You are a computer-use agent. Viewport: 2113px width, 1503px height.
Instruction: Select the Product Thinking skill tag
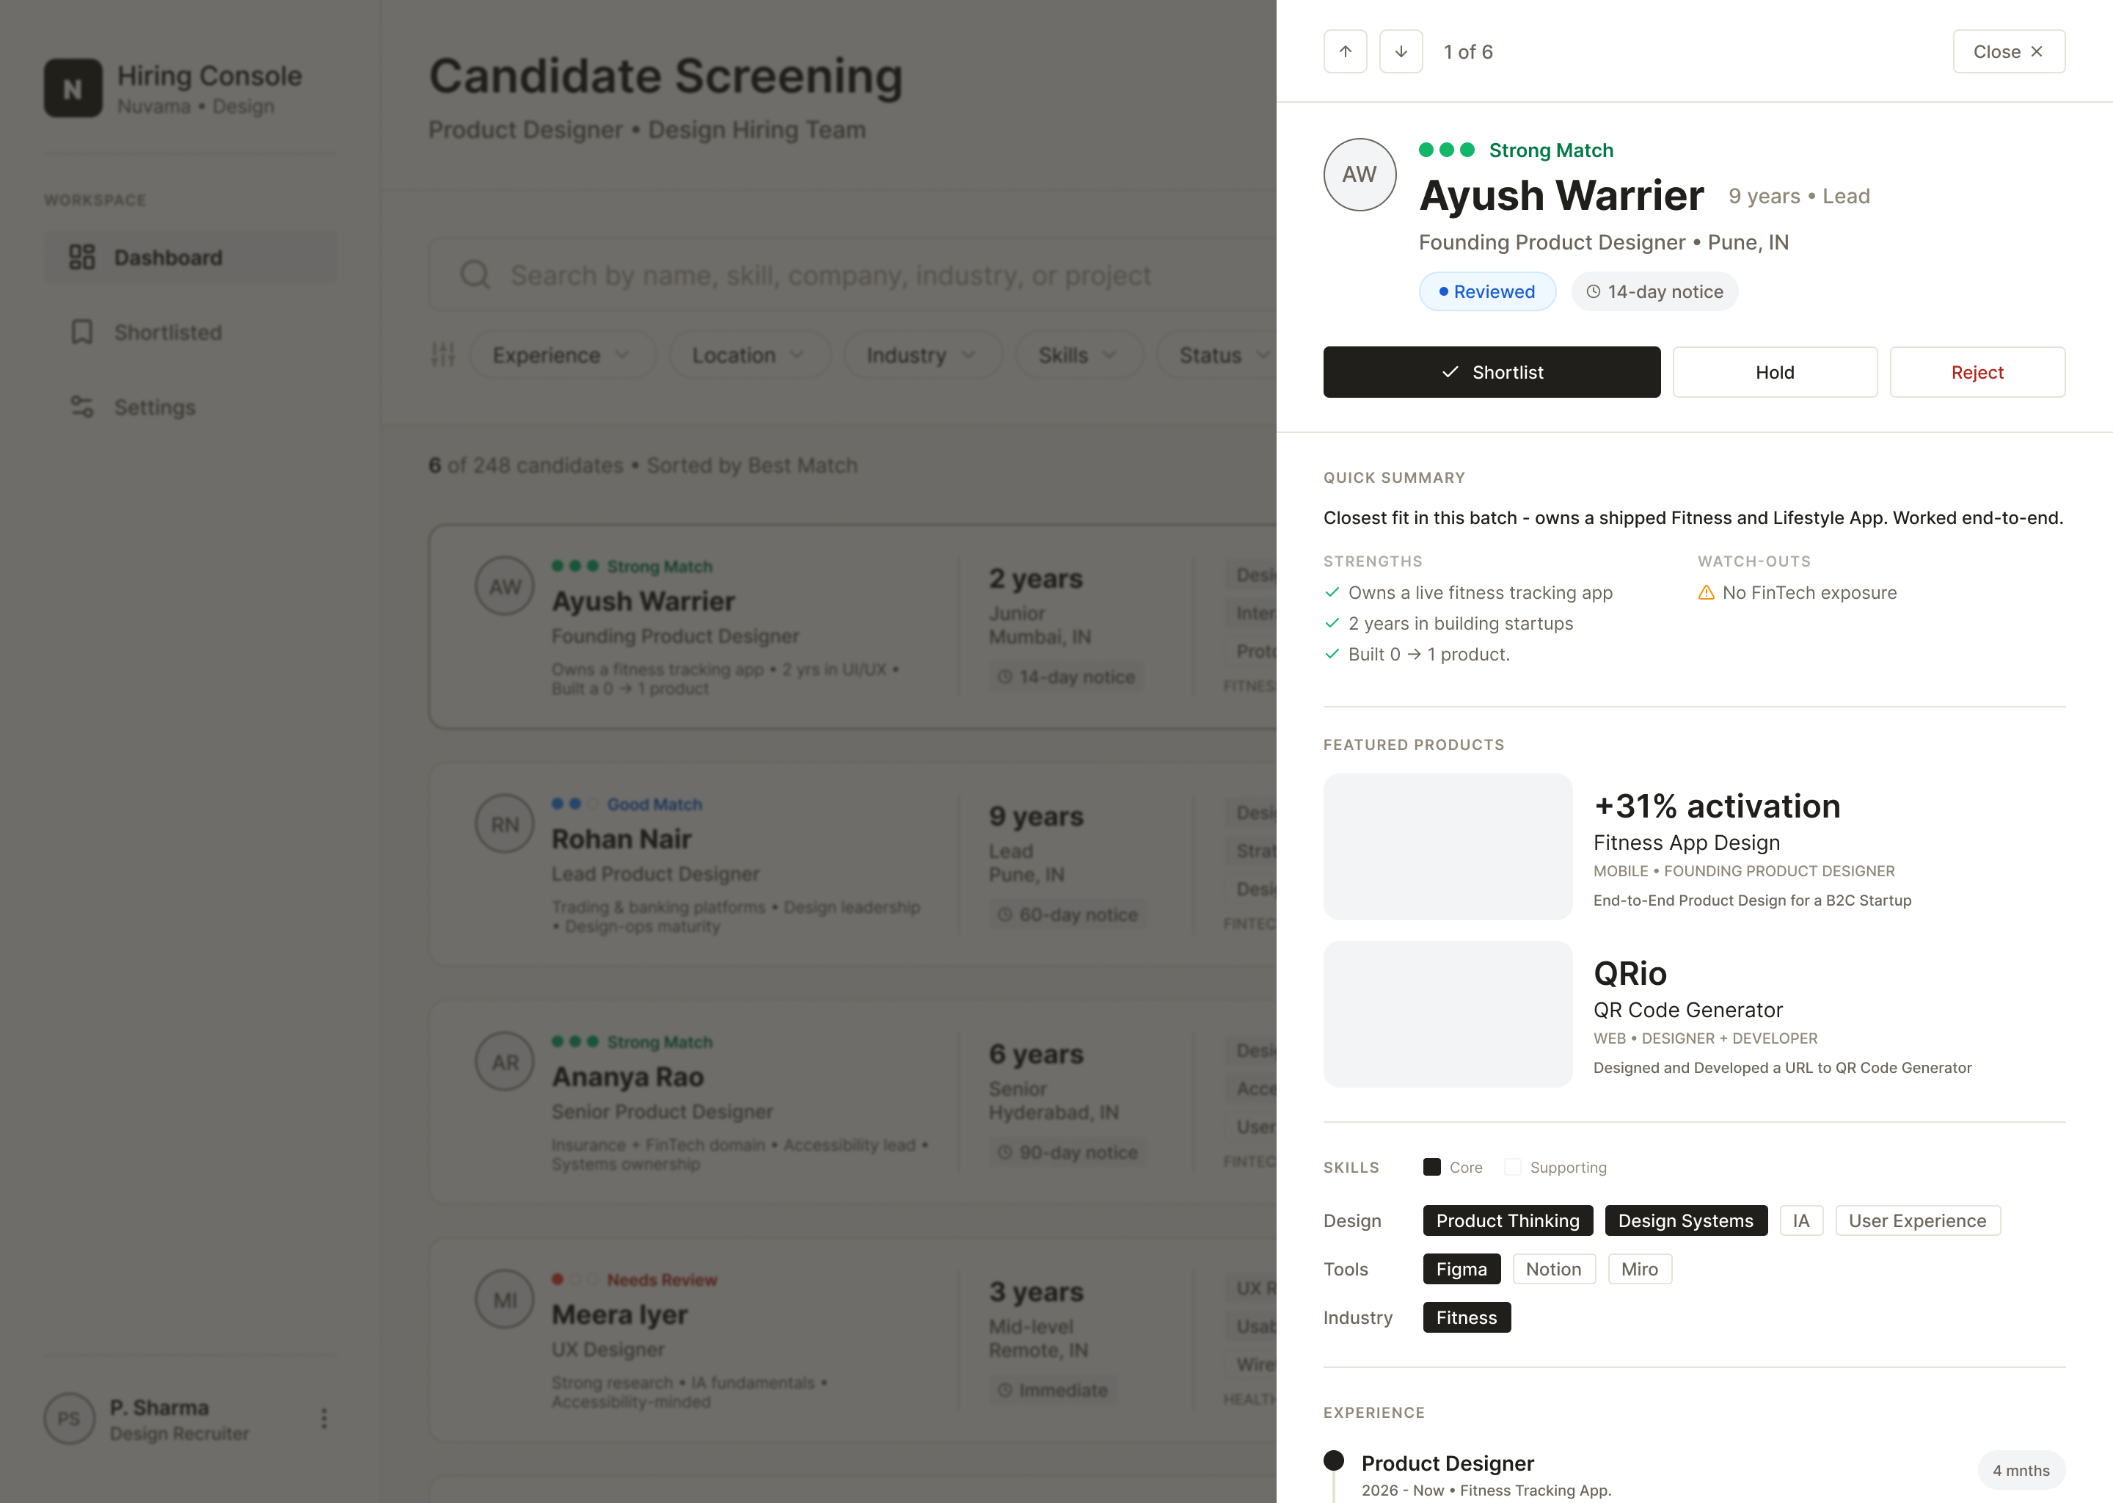1508,1220
